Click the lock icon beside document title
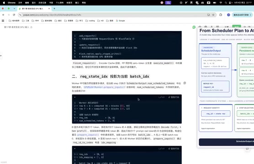Image resolution: width=254 pixels, height=164 pixels. pos(31,27)
